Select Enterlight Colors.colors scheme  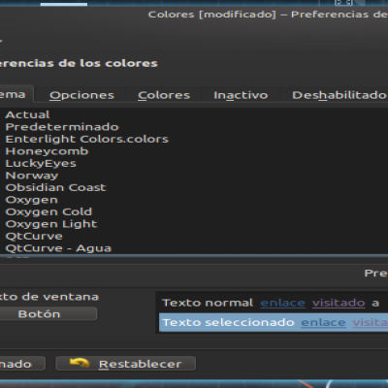click(87, 139)
